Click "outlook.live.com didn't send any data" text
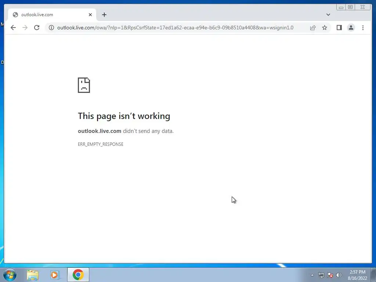The width and height of the screenshot is (376, 282). pos(126,131)
